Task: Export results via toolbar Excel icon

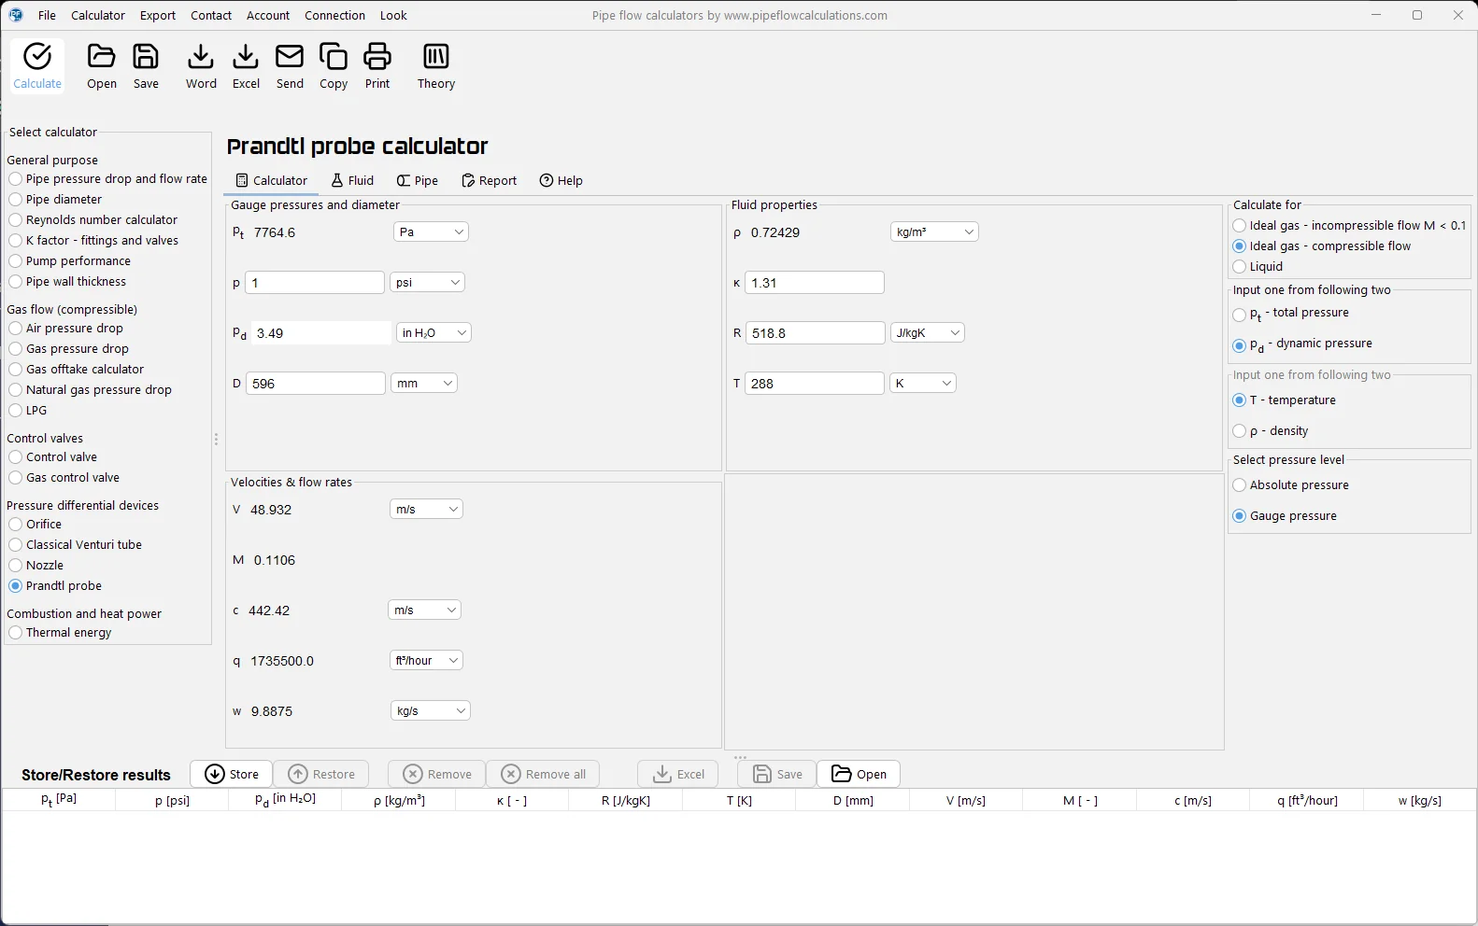Action: pyautogui.click(x=246, y=66)
